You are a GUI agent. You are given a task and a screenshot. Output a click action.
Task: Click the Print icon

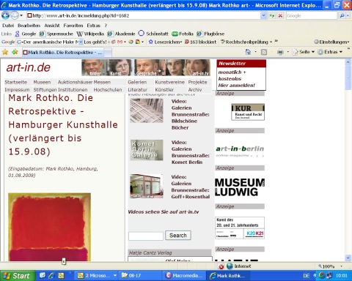280,52
